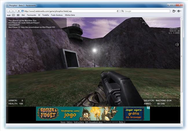This screenshot has height=131, width=188.
Task: Click the Shakes & Fidget banner logo
Action: tap(48, 114)
